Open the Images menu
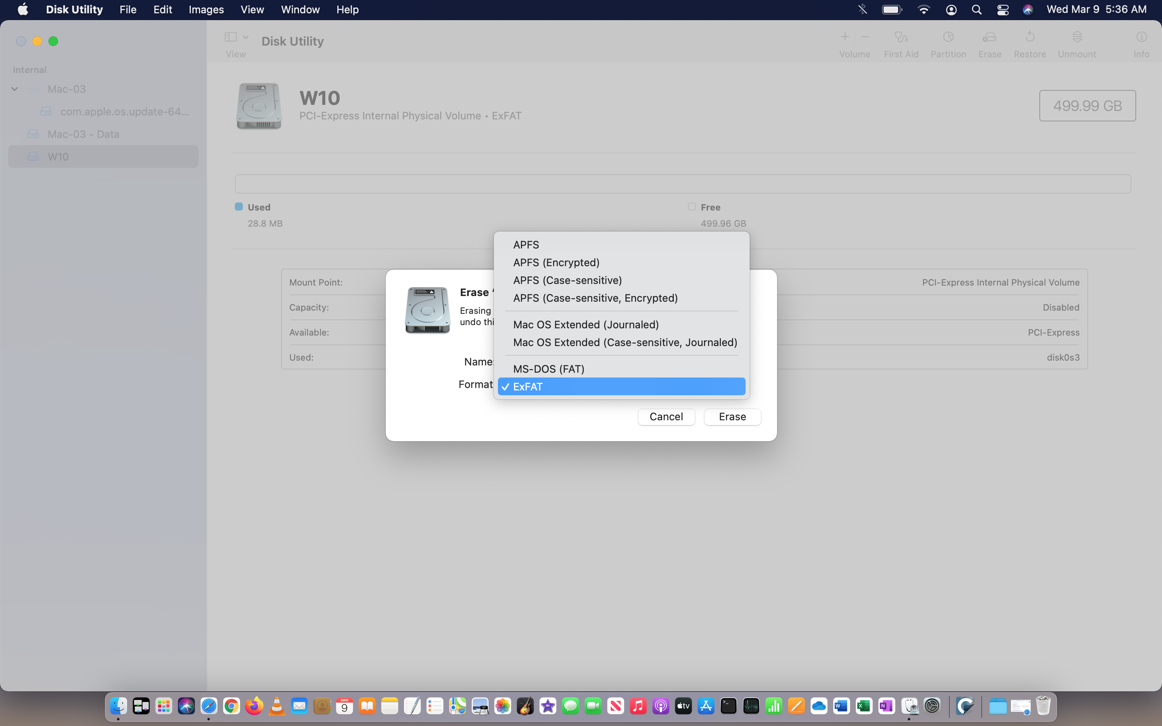This screenshot has width=1162, height=726. [x=206, y=10]
